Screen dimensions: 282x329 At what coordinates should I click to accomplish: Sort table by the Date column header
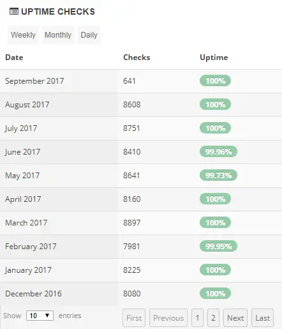pyautogui.click(x=14, y=57)
